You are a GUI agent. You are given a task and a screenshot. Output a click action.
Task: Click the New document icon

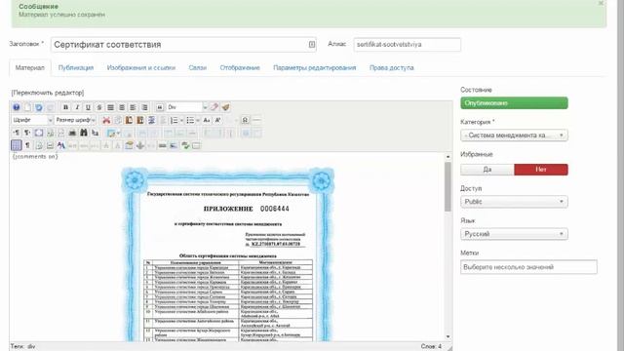27,107
